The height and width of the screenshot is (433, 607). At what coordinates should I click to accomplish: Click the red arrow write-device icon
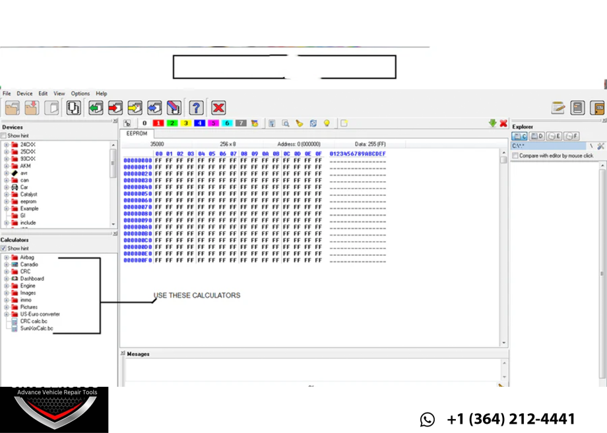[115, 108]
